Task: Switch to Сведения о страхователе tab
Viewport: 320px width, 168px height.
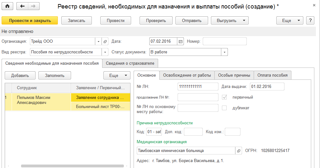Action: tap(130, 63)
